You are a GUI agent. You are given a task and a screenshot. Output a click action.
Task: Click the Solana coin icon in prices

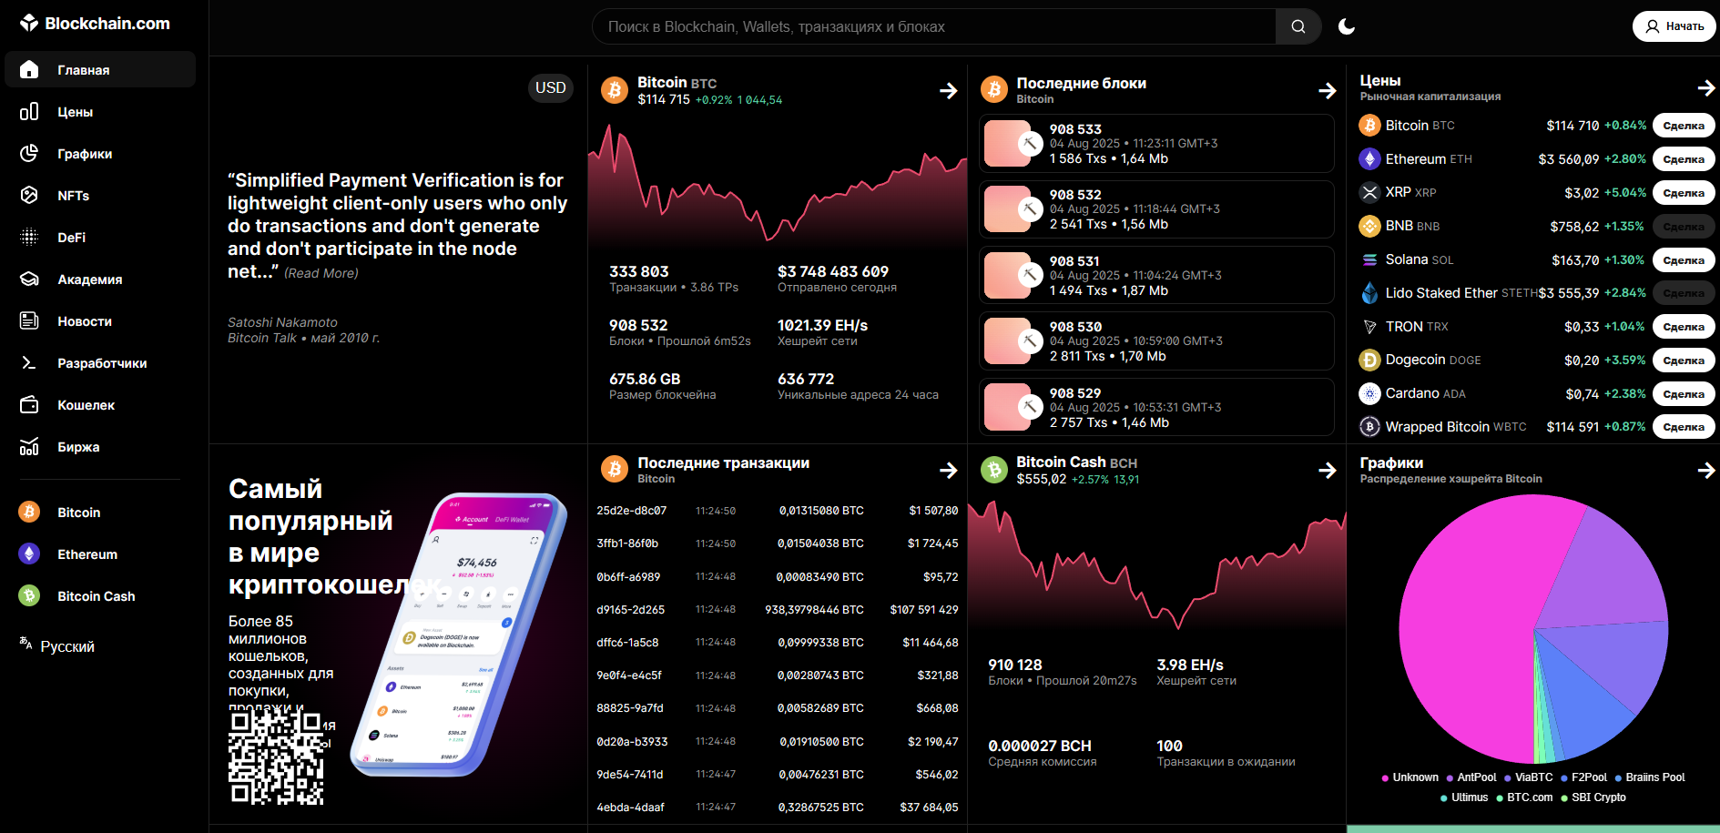tap(1369, 259)
